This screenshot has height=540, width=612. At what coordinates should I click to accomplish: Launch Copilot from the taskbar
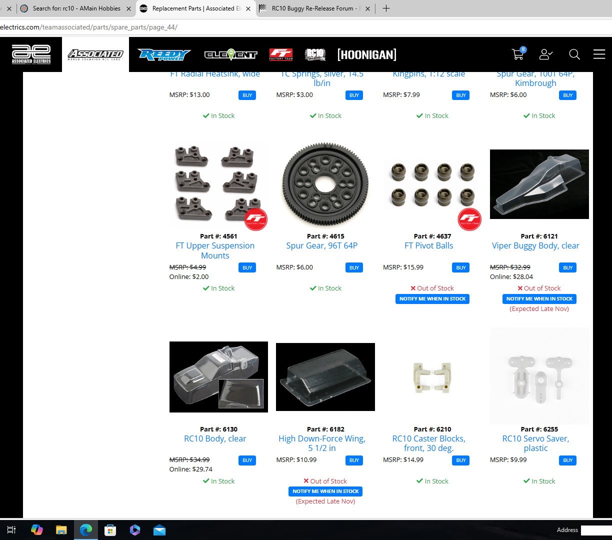click(x=36, y=530)
